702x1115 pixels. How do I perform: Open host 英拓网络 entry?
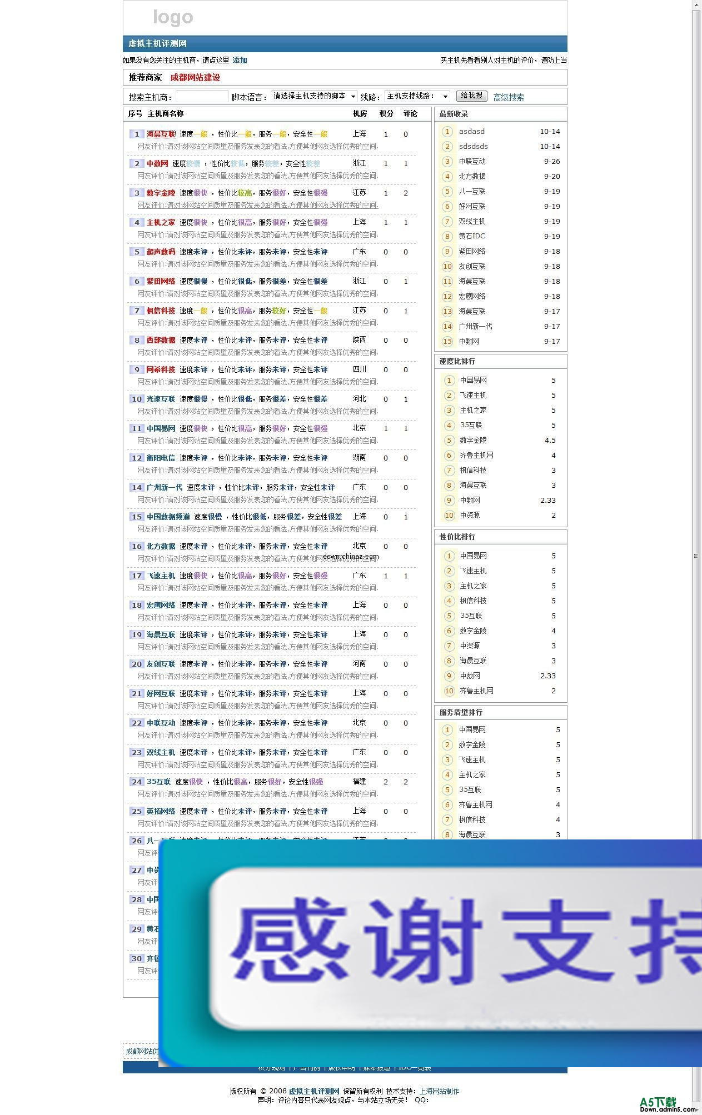point(161,811)
